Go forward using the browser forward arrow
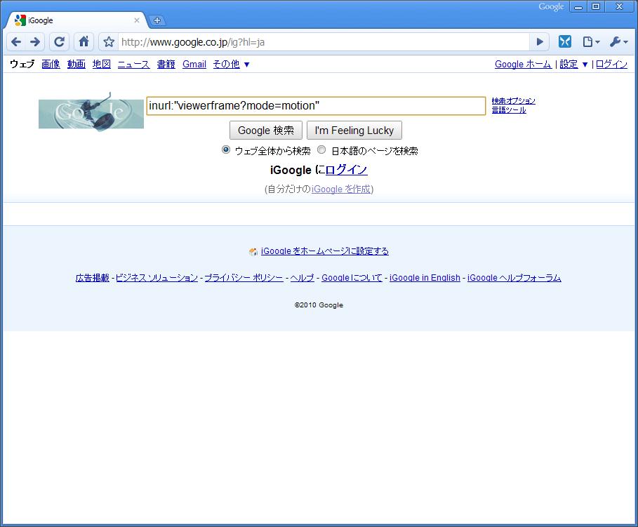 click(35, 41)
